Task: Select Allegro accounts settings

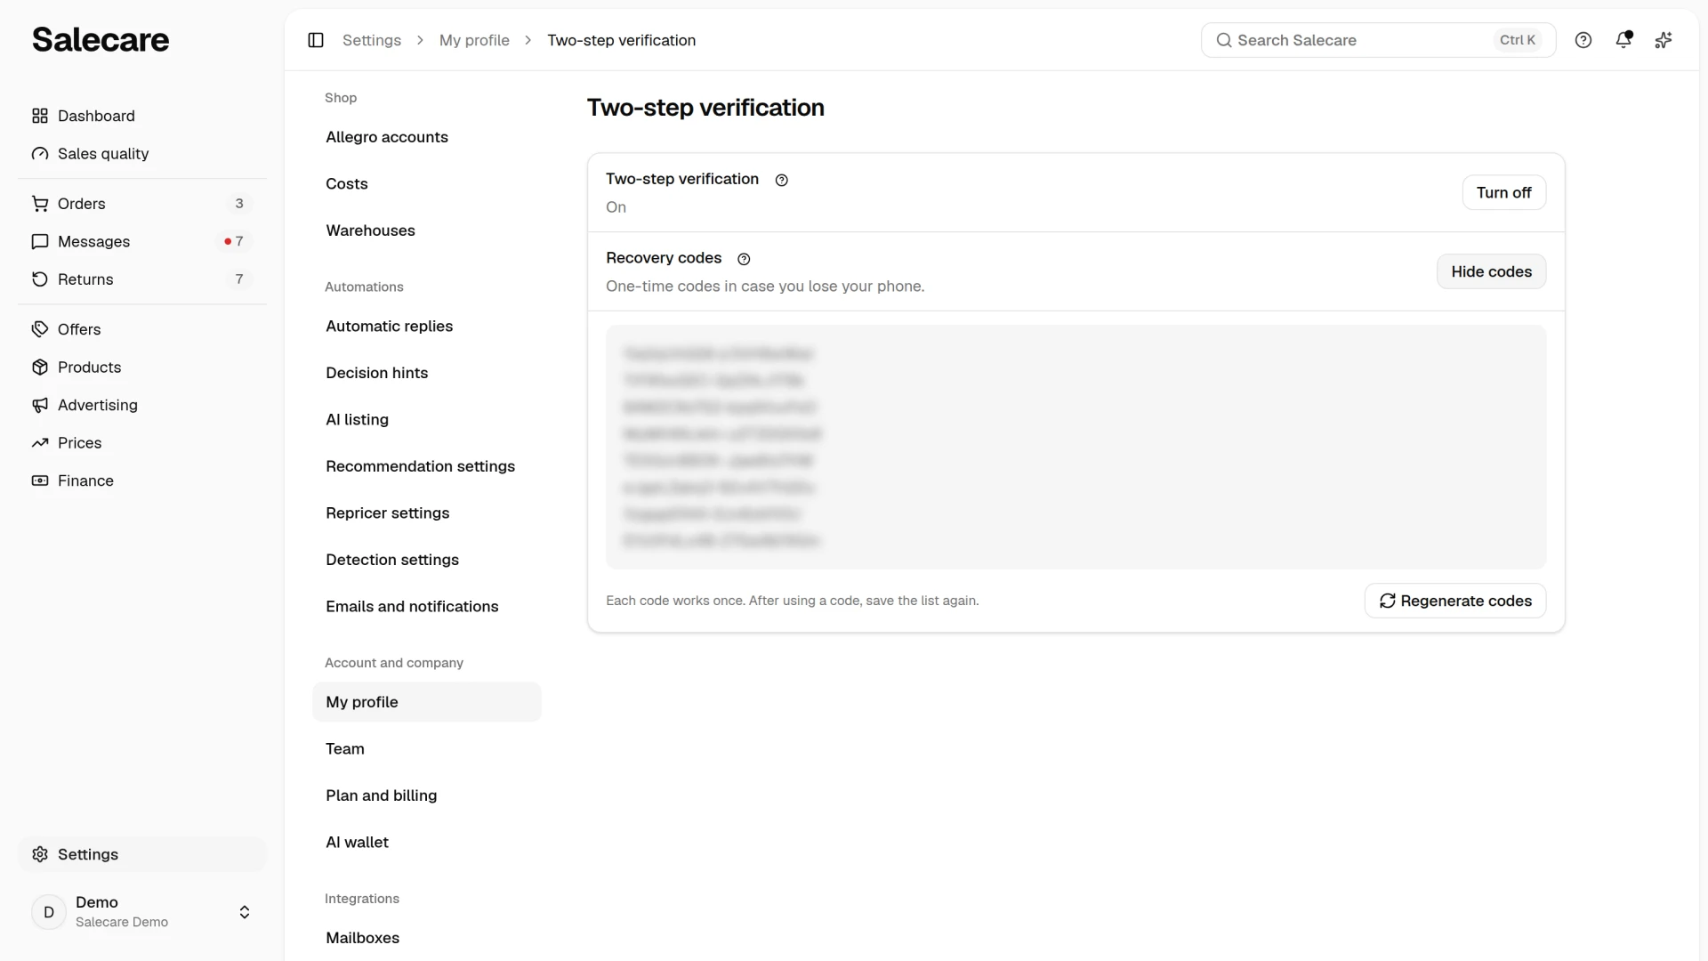Action: [x=427, y=137]
